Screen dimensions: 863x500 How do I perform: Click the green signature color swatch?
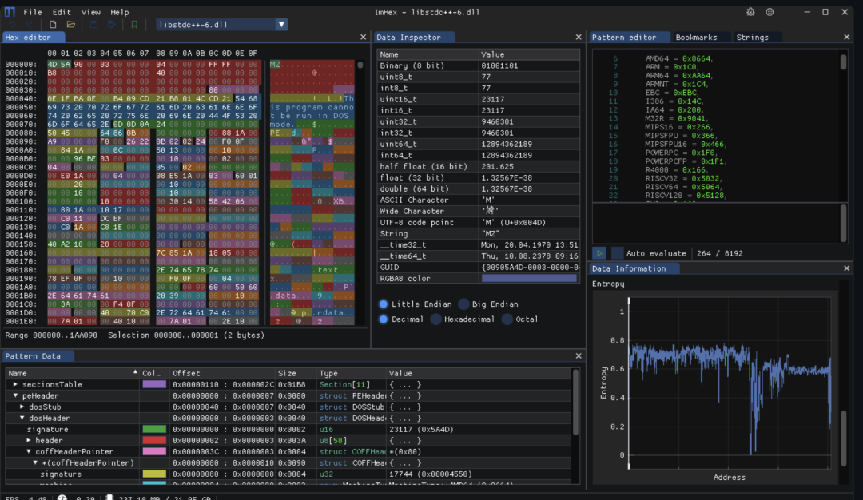[x=154, y=429]
